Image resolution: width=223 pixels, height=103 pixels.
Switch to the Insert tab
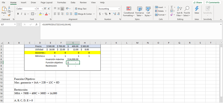[23, 2]
